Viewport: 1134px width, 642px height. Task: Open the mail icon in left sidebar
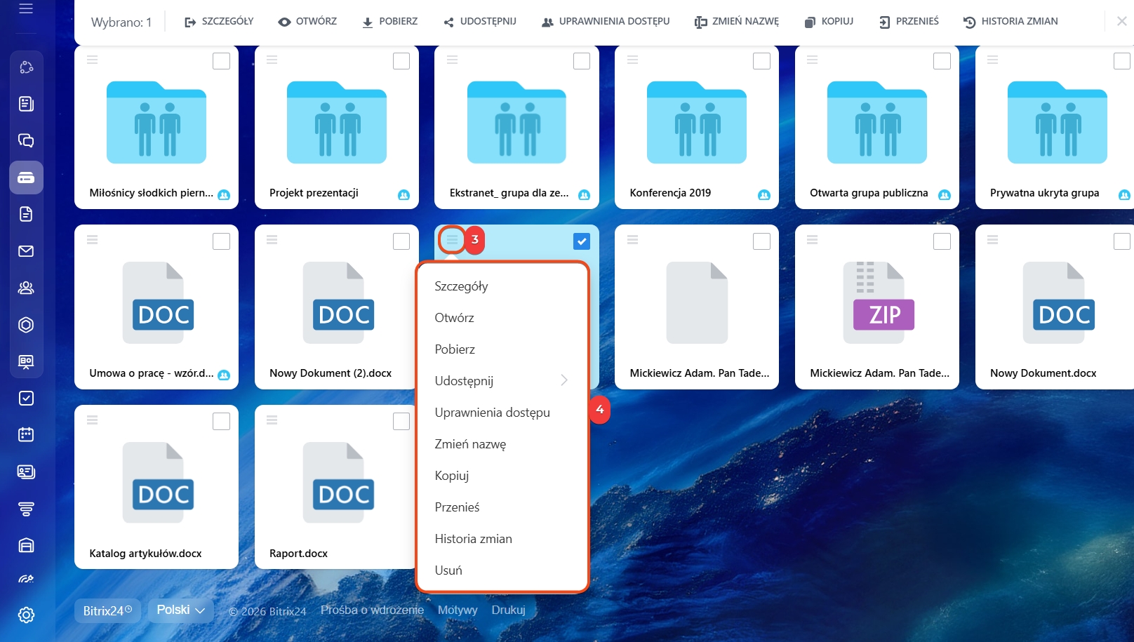pos(26,251)
